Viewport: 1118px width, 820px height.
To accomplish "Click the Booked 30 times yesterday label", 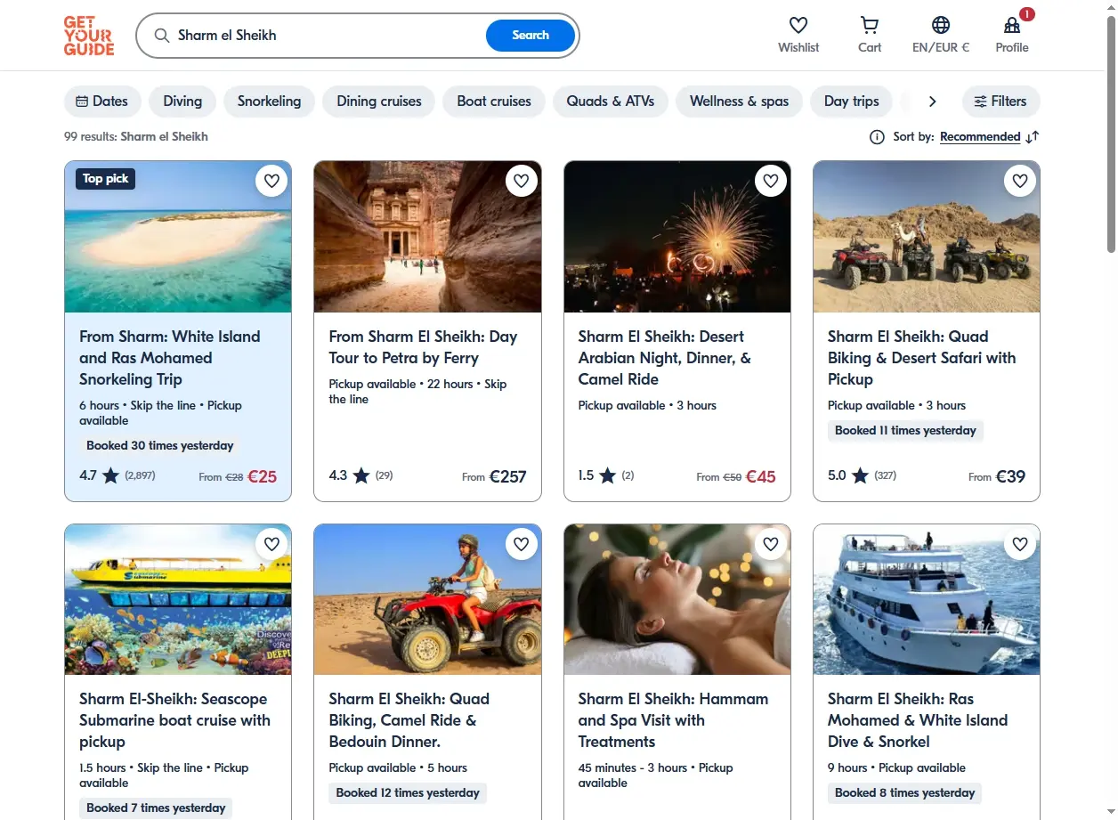I will pyautogui.click(x=160, y=445).
